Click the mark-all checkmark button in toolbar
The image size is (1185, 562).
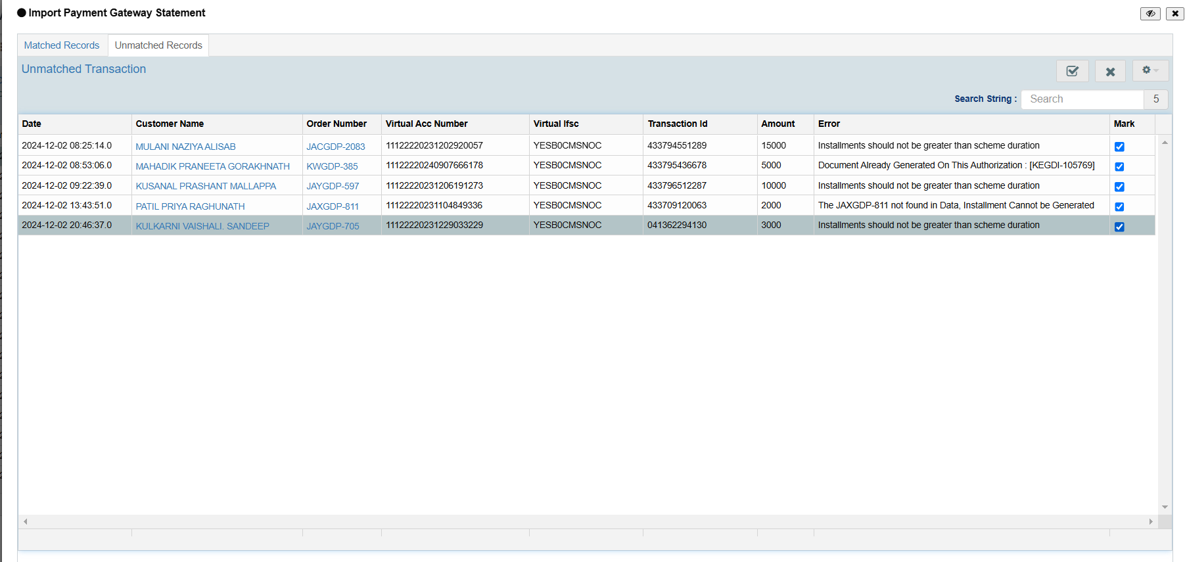point(1072,71)
